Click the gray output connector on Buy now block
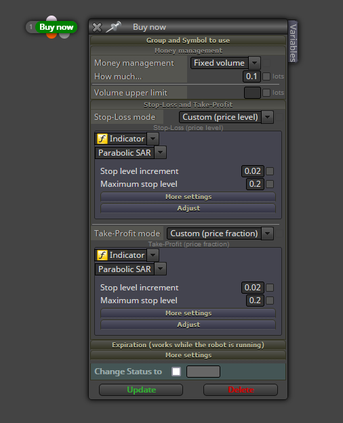The width and height of the screenshot is (343, 423). tap(64, 36)
